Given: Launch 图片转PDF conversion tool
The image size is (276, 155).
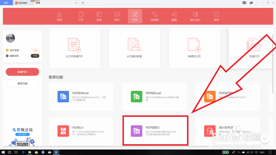Looking at the screenshot, I should tap(228, 131).
